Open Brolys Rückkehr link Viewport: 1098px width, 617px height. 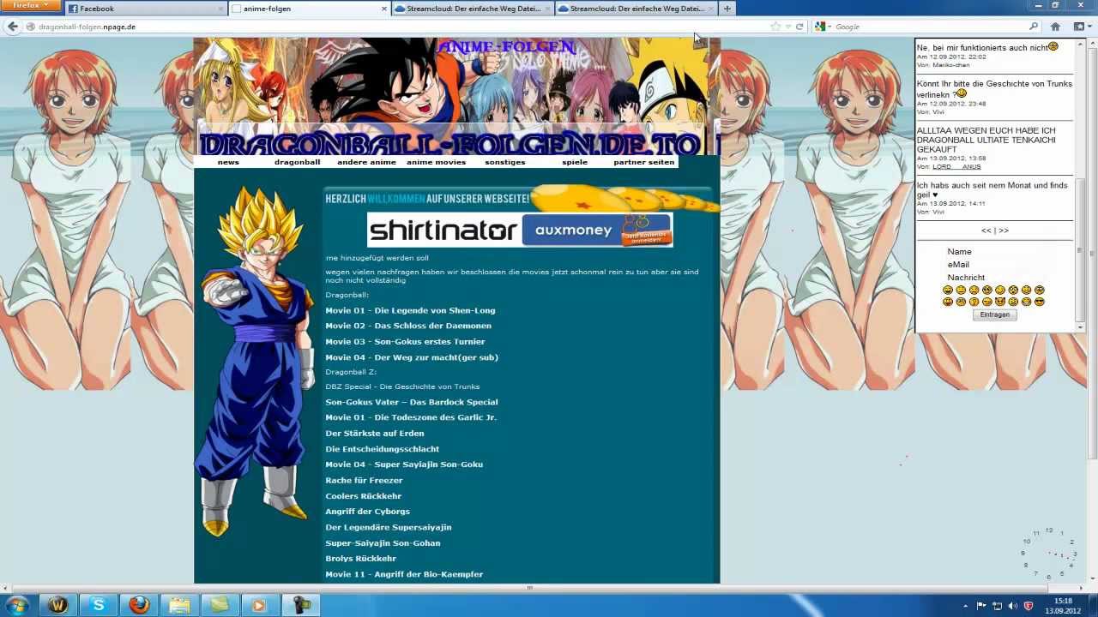click(360, 559)
